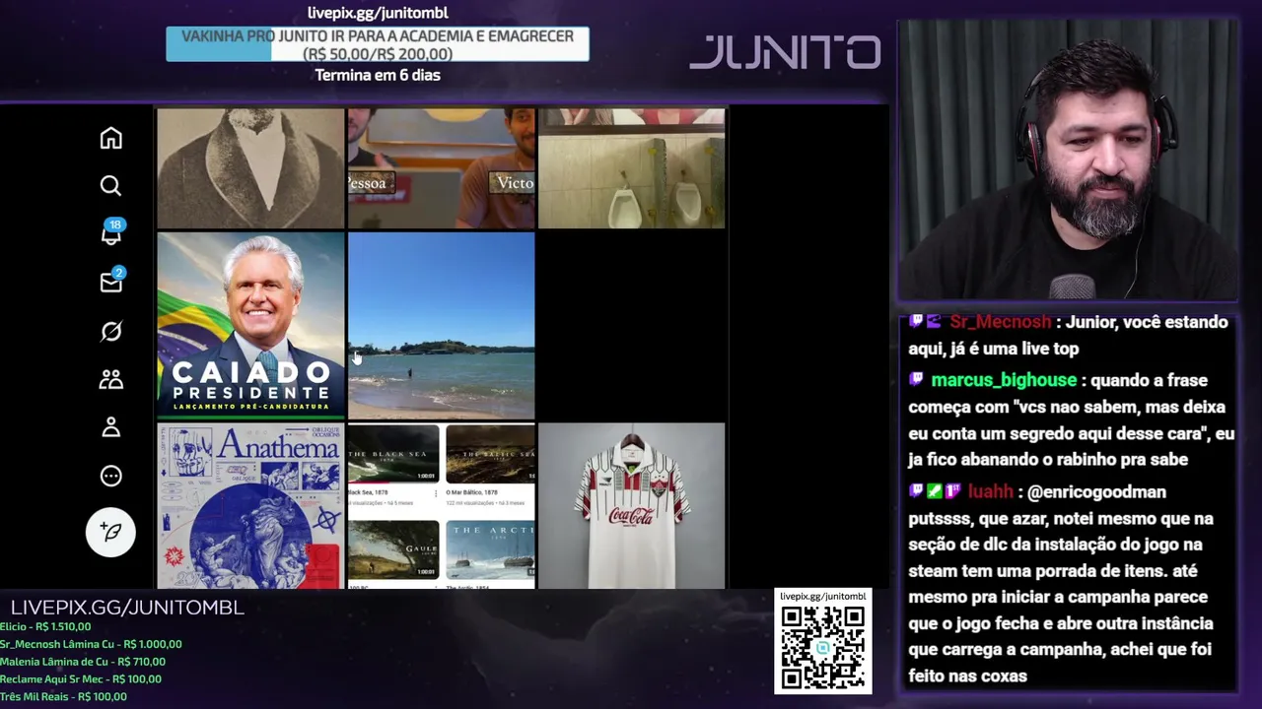Click the Twitch badge beside marcus_bighouse
Image resolution: width=1262 pixels, height=709 pixels.
(x=916, y=380)
